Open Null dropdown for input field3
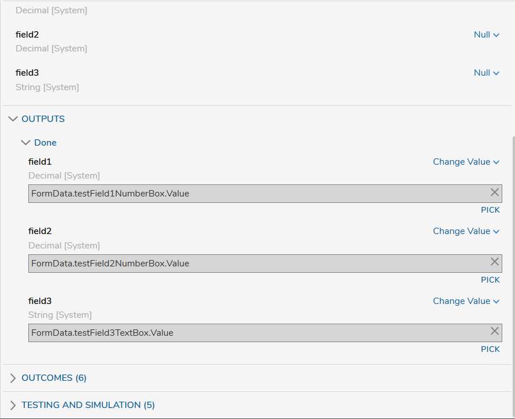This screenshot has height=419, width=515. pyautogui.click(x=487, y=73)
